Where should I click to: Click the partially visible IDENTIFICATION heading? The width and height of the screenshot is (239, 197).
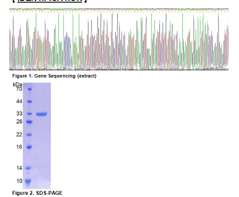[50, 1]
